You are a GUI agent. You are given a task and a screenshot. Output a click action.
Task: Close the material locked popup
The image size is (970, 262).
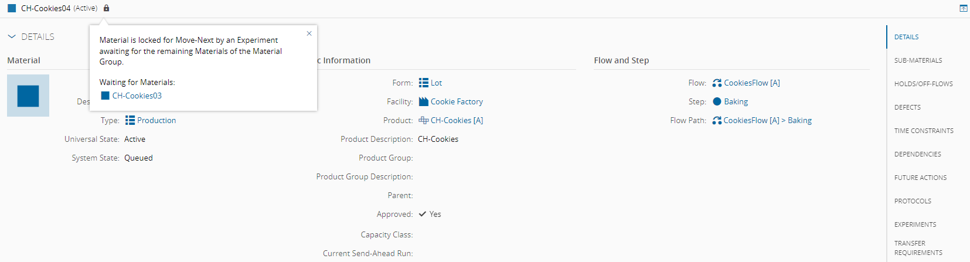pyautogui.click(x=309, y=33)
